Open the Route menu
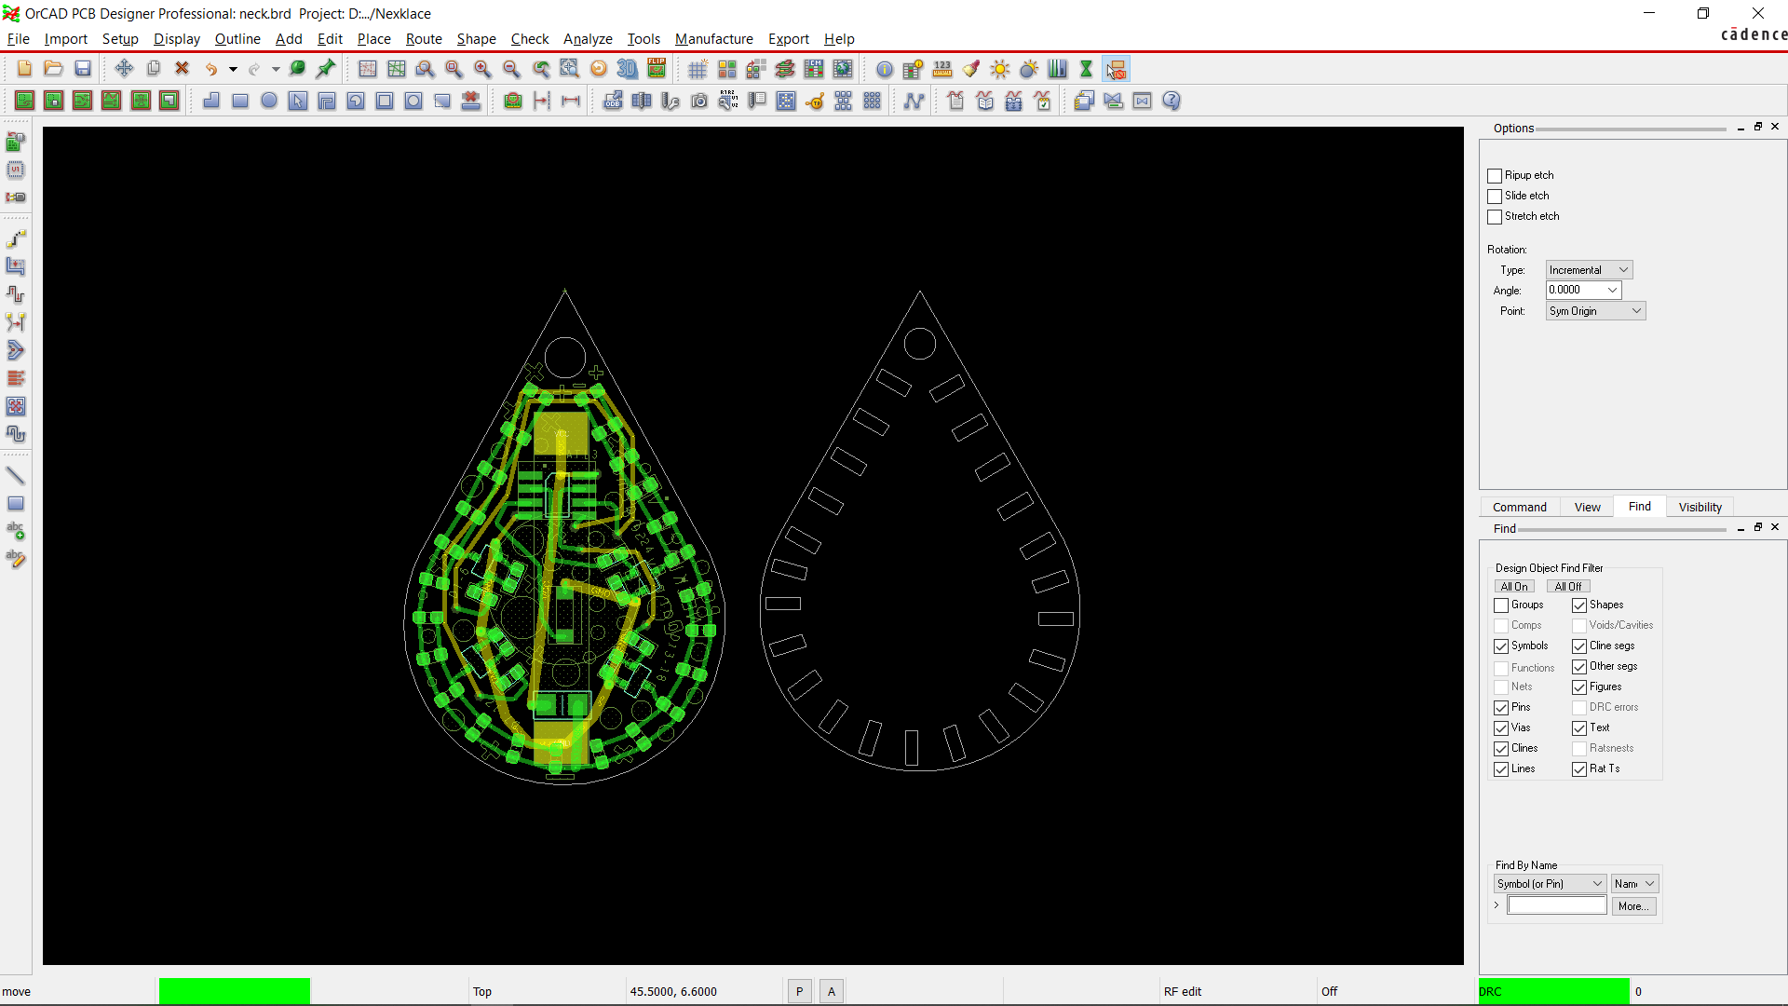 coord(424,39)
